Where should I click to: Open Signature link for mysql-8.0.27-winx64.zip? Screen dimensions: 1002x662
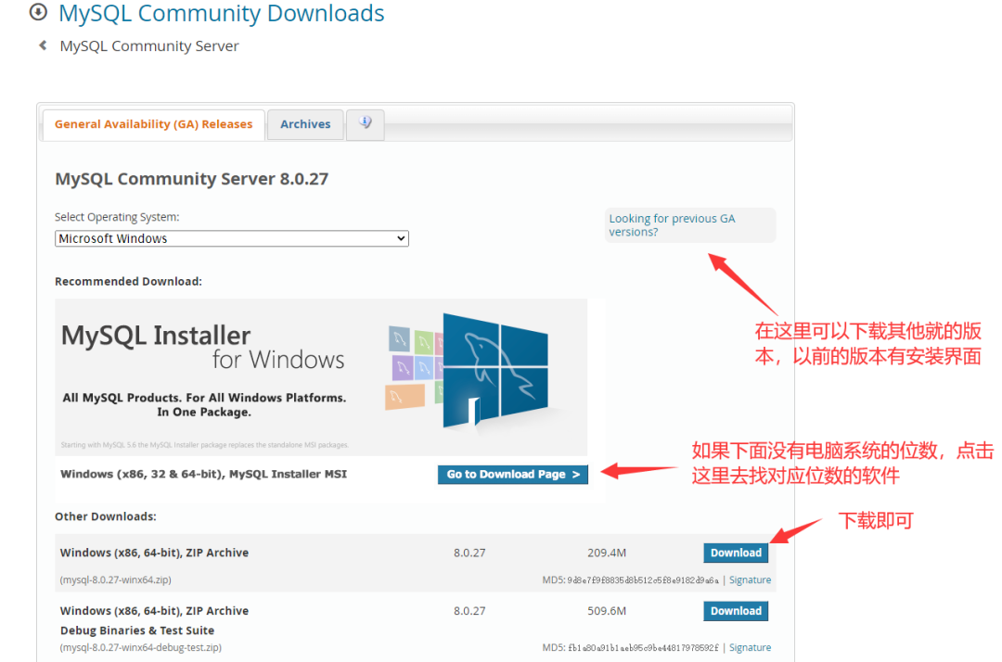click(x=750, y=579)
